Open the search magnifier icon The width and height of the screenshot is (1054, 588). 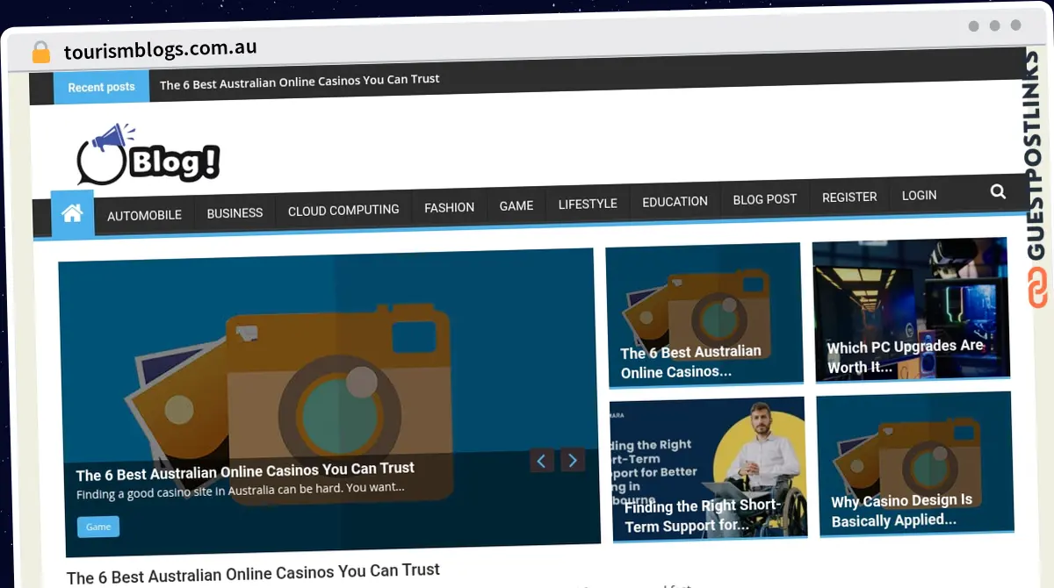(998, 191)
